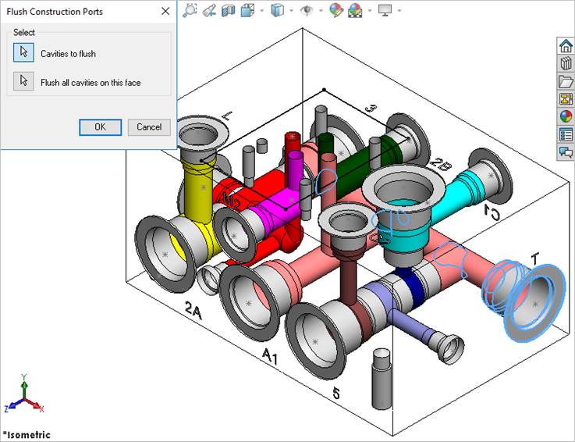
Task: Click the *Isometric view label
Action: [27, 435]
